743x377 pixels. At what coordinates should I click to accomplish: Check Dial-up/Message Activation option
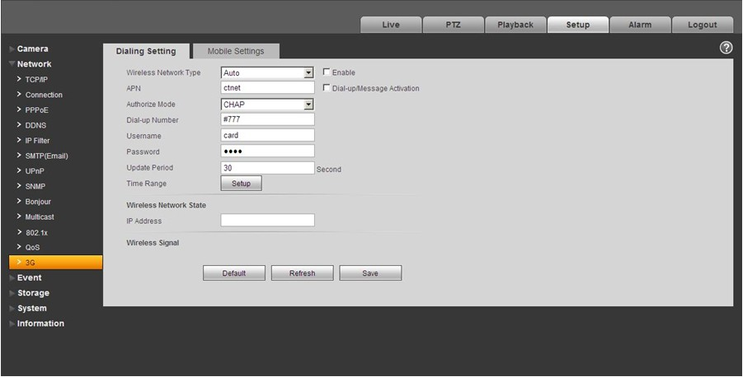tap(326, 87)
